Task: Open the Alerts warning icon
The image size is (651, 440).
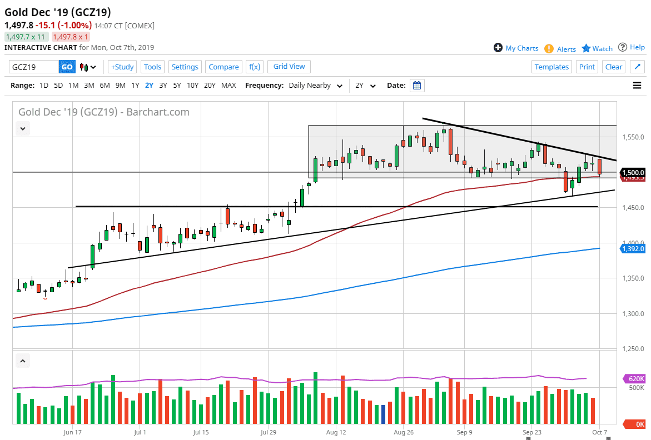Action: coord(549,48)
